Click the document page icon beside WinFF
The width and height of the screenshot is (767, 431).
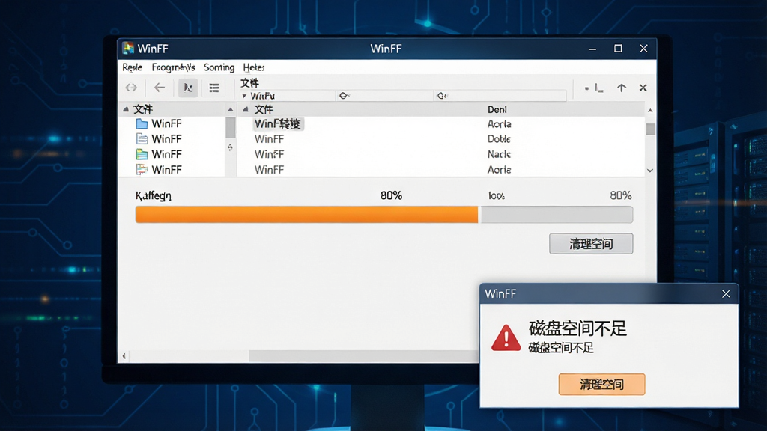pyautogui.click(x=142, y=138)
